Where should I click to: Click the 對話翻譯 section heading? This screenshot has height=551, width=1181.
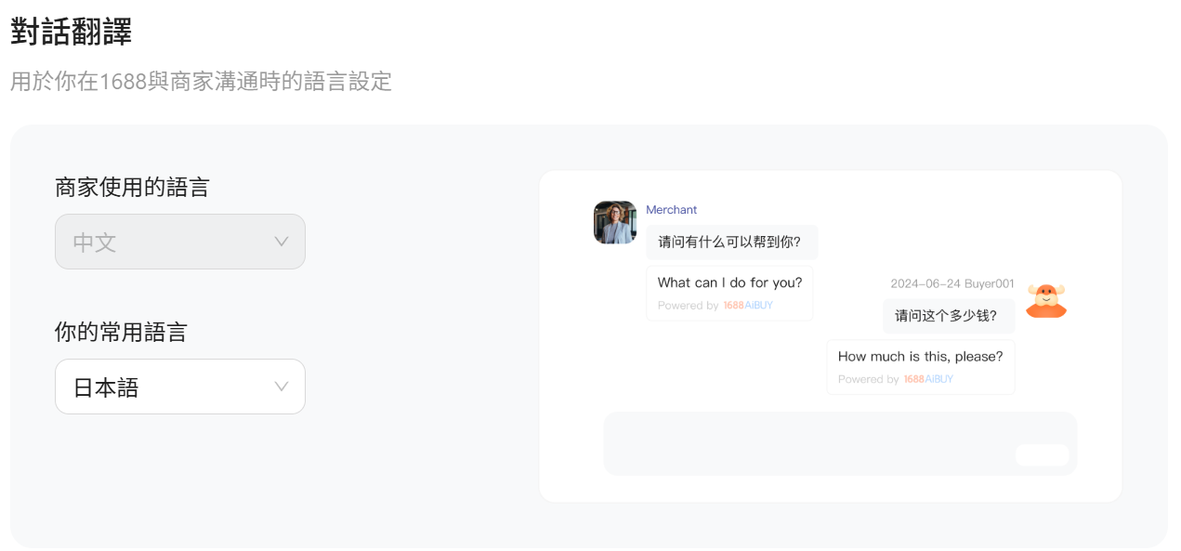coord(72,32)
